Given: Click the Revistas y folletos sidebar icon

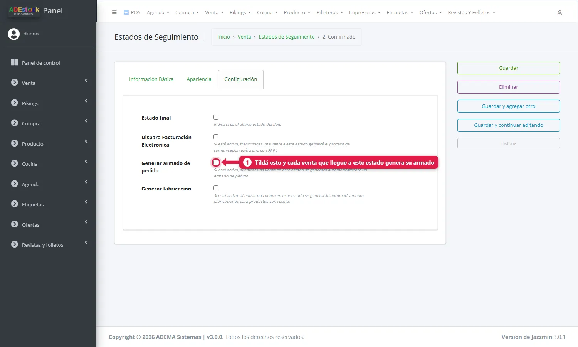Looking at the screenshot, I should (x=15, y=244).
